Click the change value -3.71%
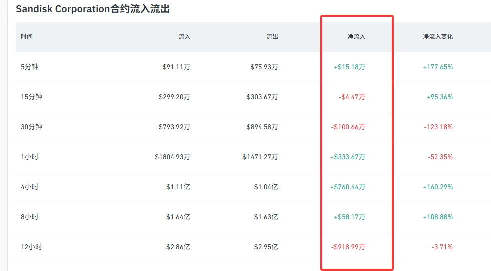491x271 pixels. (x=442, y=247)
